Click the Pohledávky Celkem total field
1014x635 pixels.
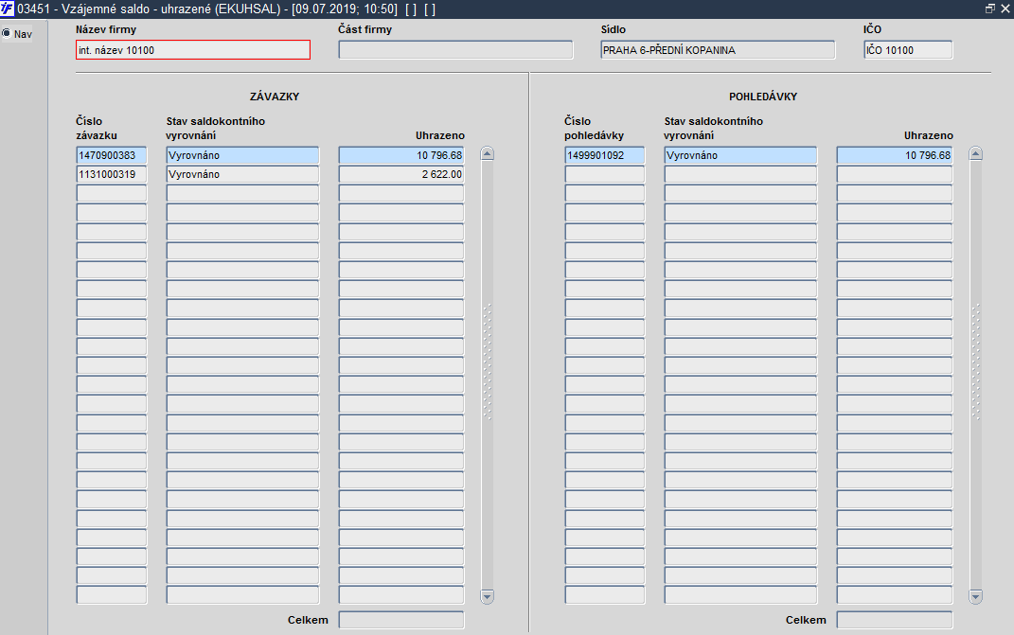click(895, 620)
